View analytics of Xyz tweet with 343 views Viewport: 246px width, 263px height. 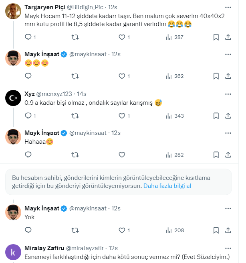(x=174, y=116)
